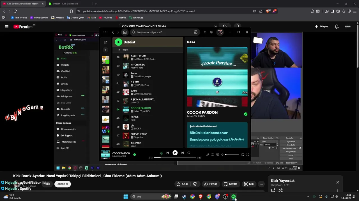Screen dimensions: 359x201
Task: Toggle playlist shuffle in Kick Yayıncılık panel
Action: pyautogui.click(x=280, y=190)
